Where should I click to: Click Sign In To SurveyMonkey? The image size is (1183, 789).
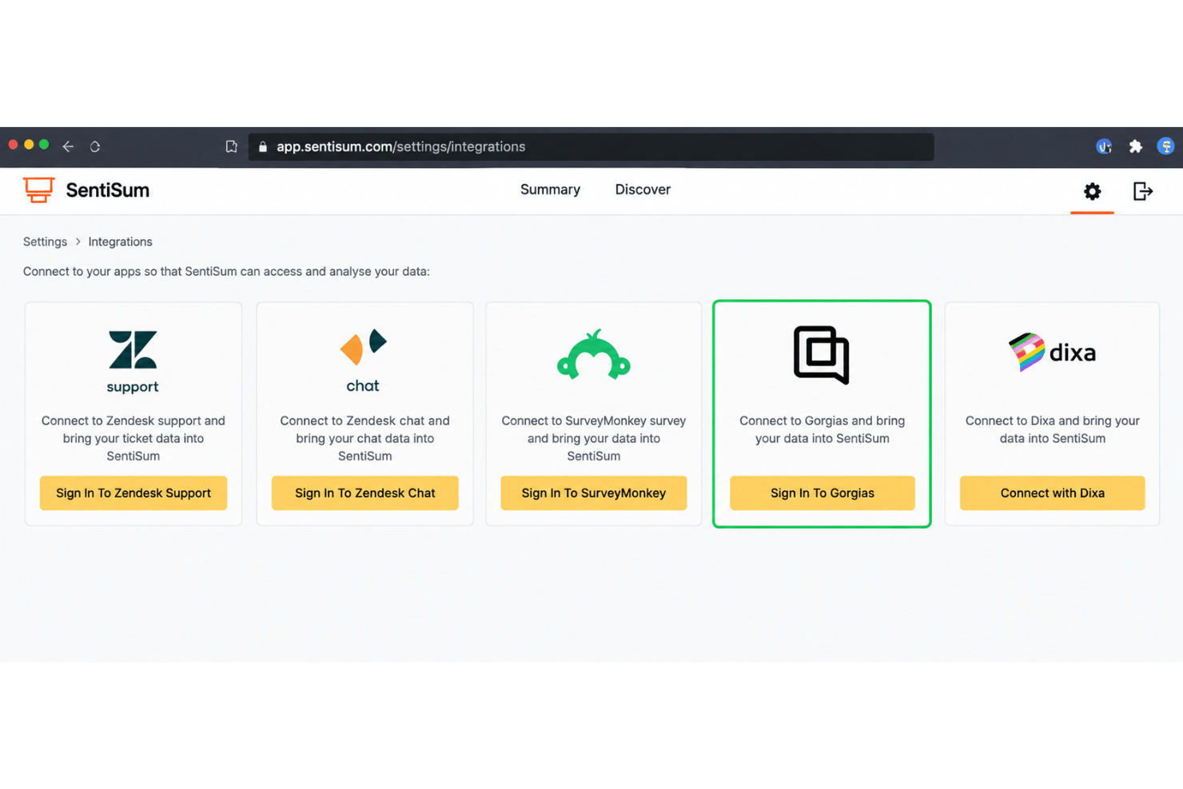(x=594, y=493)
